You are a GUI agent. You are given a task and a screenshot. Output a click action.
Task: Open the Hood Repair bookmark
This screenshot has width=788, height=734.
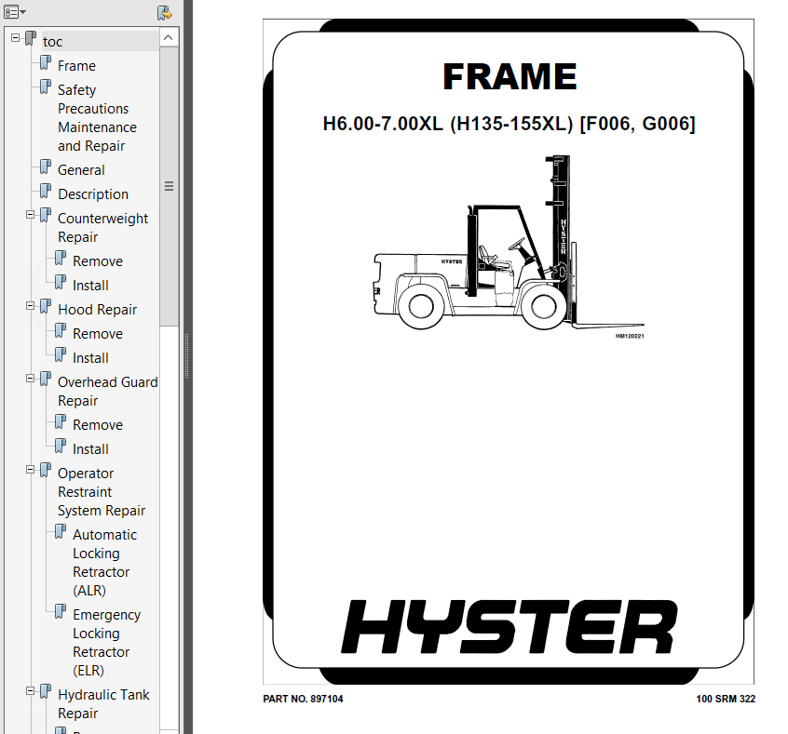coord(97,310)
